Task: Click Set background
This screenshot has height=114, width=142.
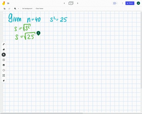Action: (27, 9)
